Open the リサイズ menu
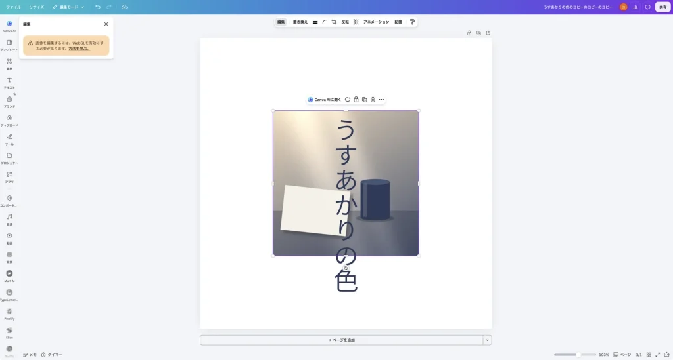Screen dimensions: 673x360 [x=37, y=7]
